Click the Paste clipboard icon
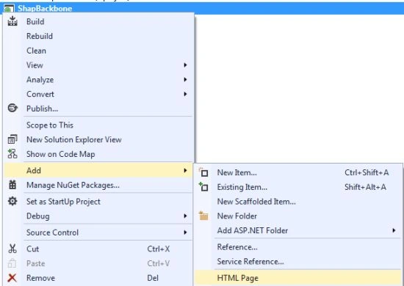The image size is (404, 286). pos(12,263)
